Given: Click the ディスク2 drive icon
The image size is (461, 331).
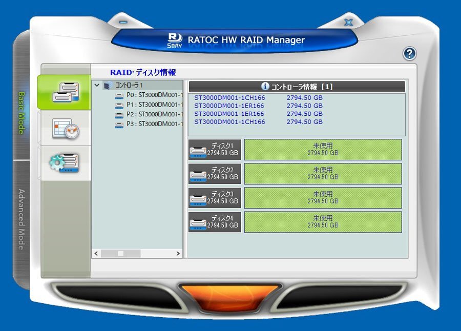Looking at the screenshot, I should point(198,176).
